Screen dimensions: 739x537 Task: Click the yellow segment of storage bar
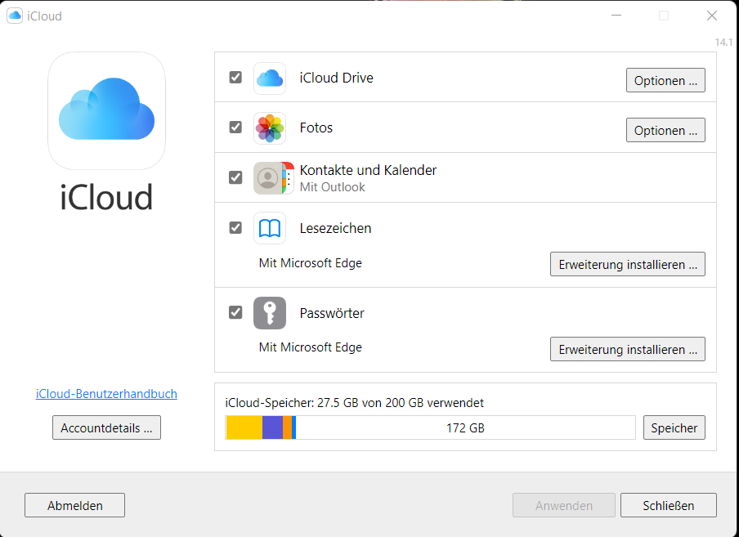(244, 427)
